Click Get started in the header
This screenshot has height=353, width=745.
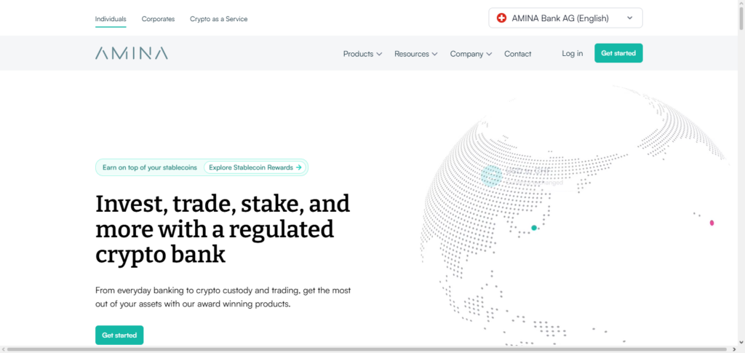[x=618, y=53]
